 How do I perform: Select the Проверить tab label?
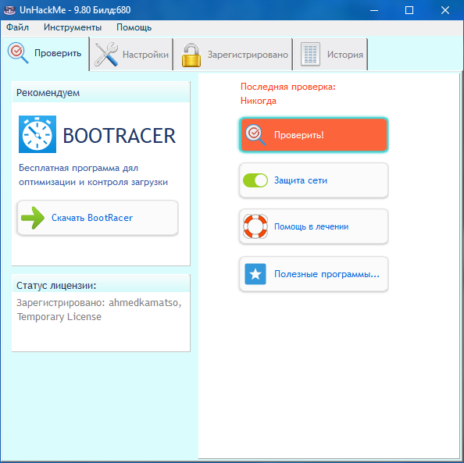click(58, 53)
